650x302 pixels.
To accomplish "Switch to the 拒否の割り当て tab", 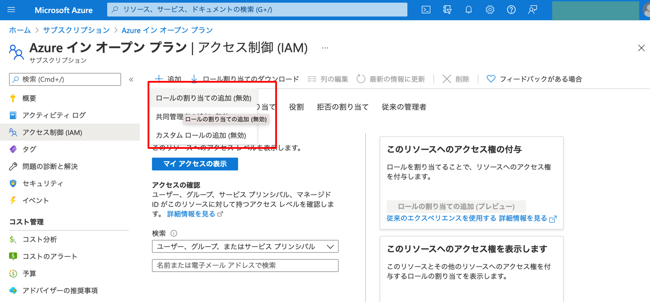I will 343,107.
